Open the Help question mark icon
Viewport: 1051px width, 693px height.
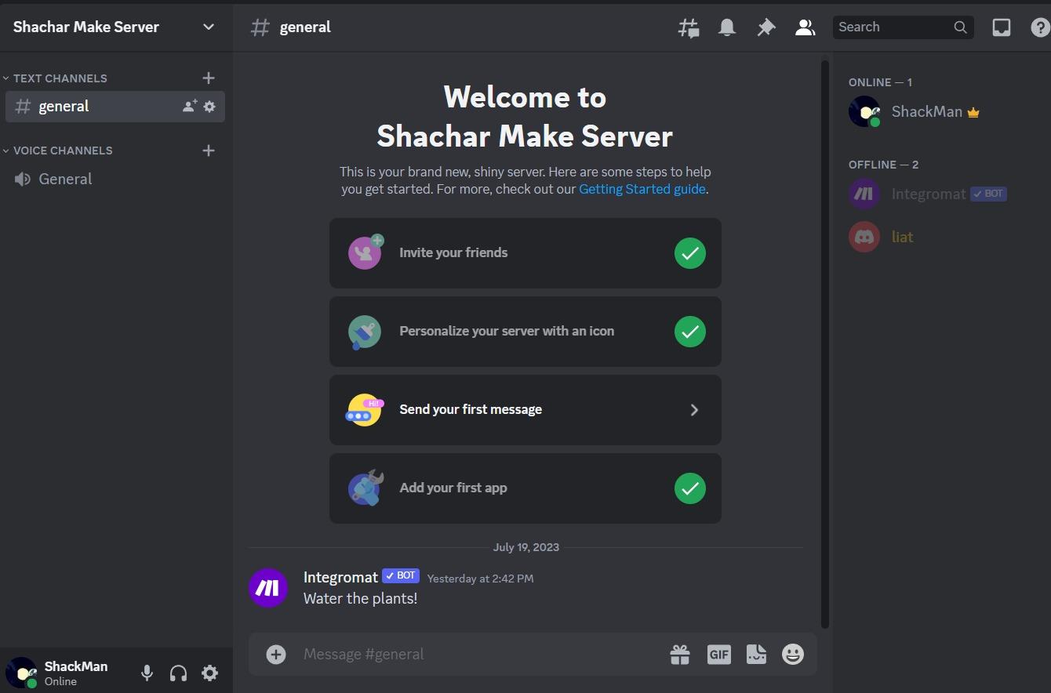[x=1039, y=27]
